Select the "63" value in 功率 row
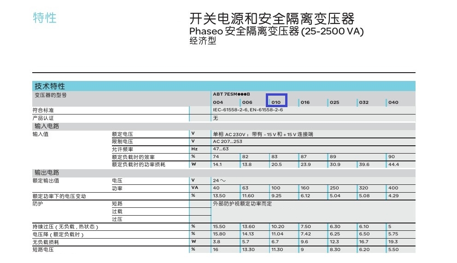 245,188
